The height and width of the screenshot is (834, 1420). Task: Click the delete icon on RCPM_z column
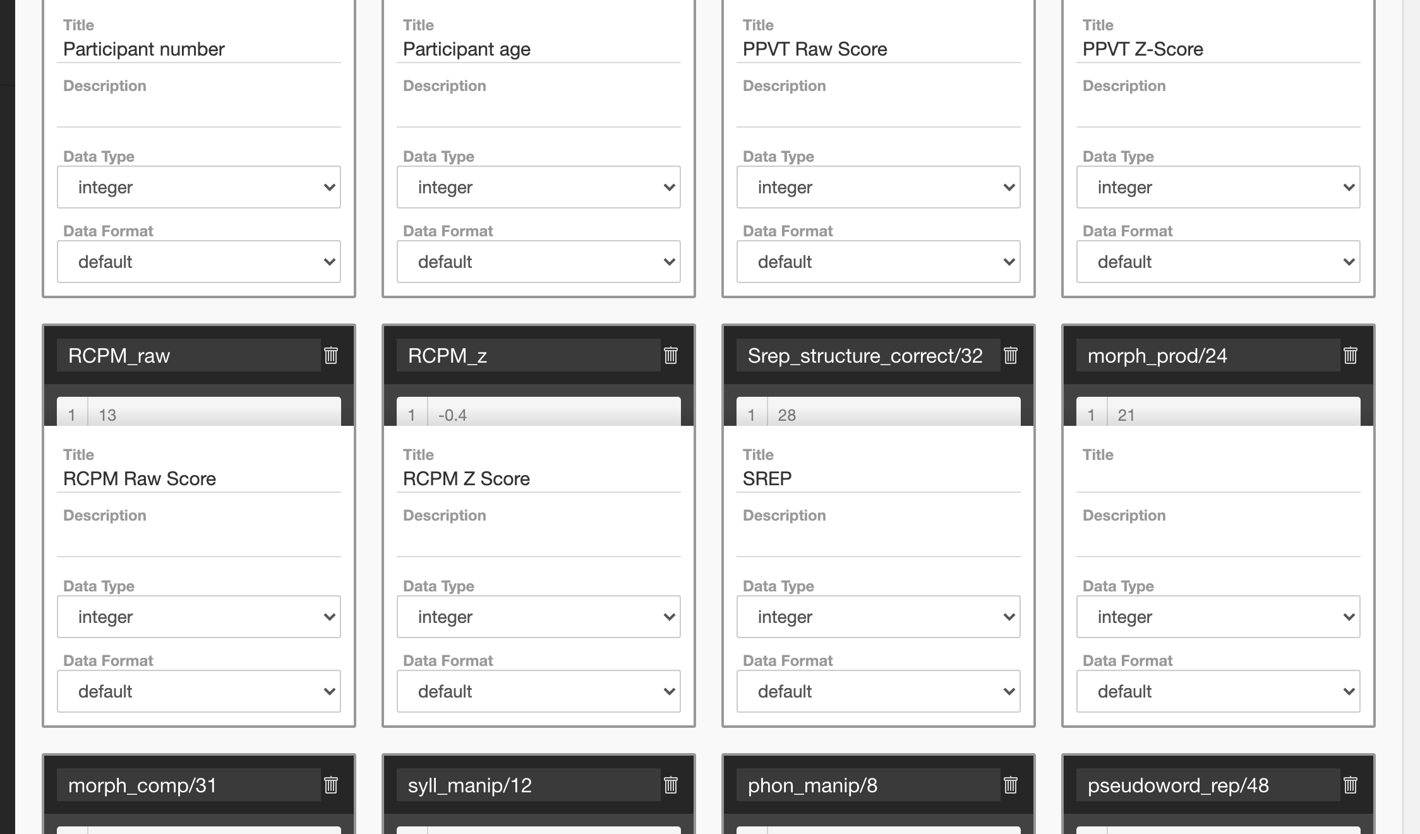point(671,354)
